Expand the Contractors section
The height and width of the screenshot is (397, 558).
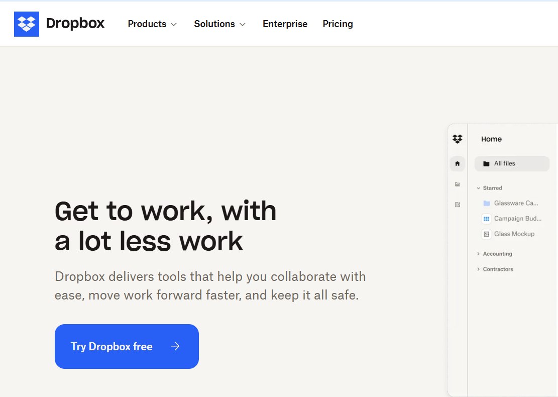coord(495,269)
